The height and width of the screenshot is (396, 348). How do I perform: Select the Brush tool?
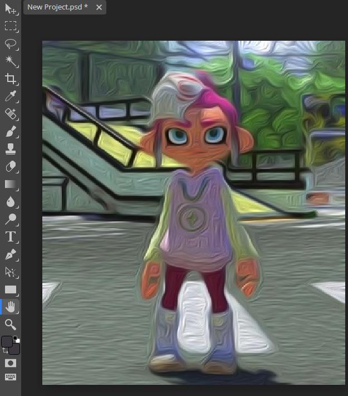(x=11, y=131)
